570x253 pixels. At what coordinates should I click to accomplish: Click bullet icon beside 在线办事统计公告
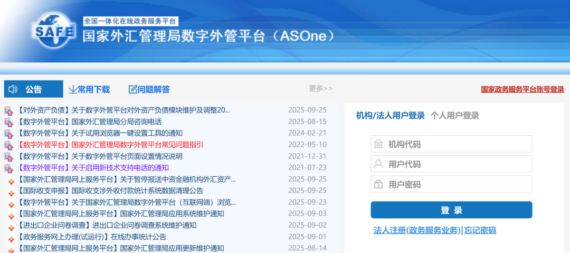11,238
